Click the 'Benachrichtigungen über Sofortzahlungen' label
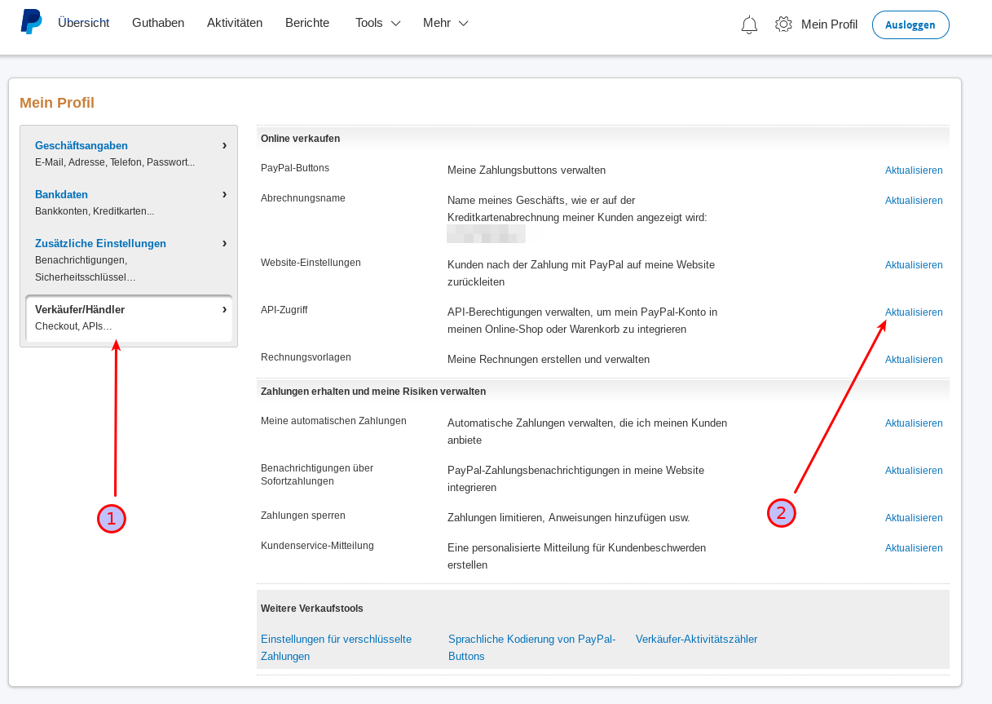Image resolution: width=992 pixels, height=704 pixels. pos(317,475)
